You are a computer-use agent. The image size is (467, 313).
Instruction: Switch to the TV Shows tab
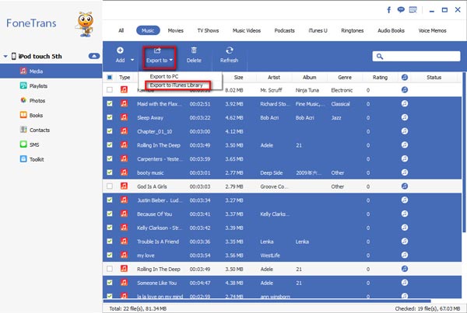(208, 30)
